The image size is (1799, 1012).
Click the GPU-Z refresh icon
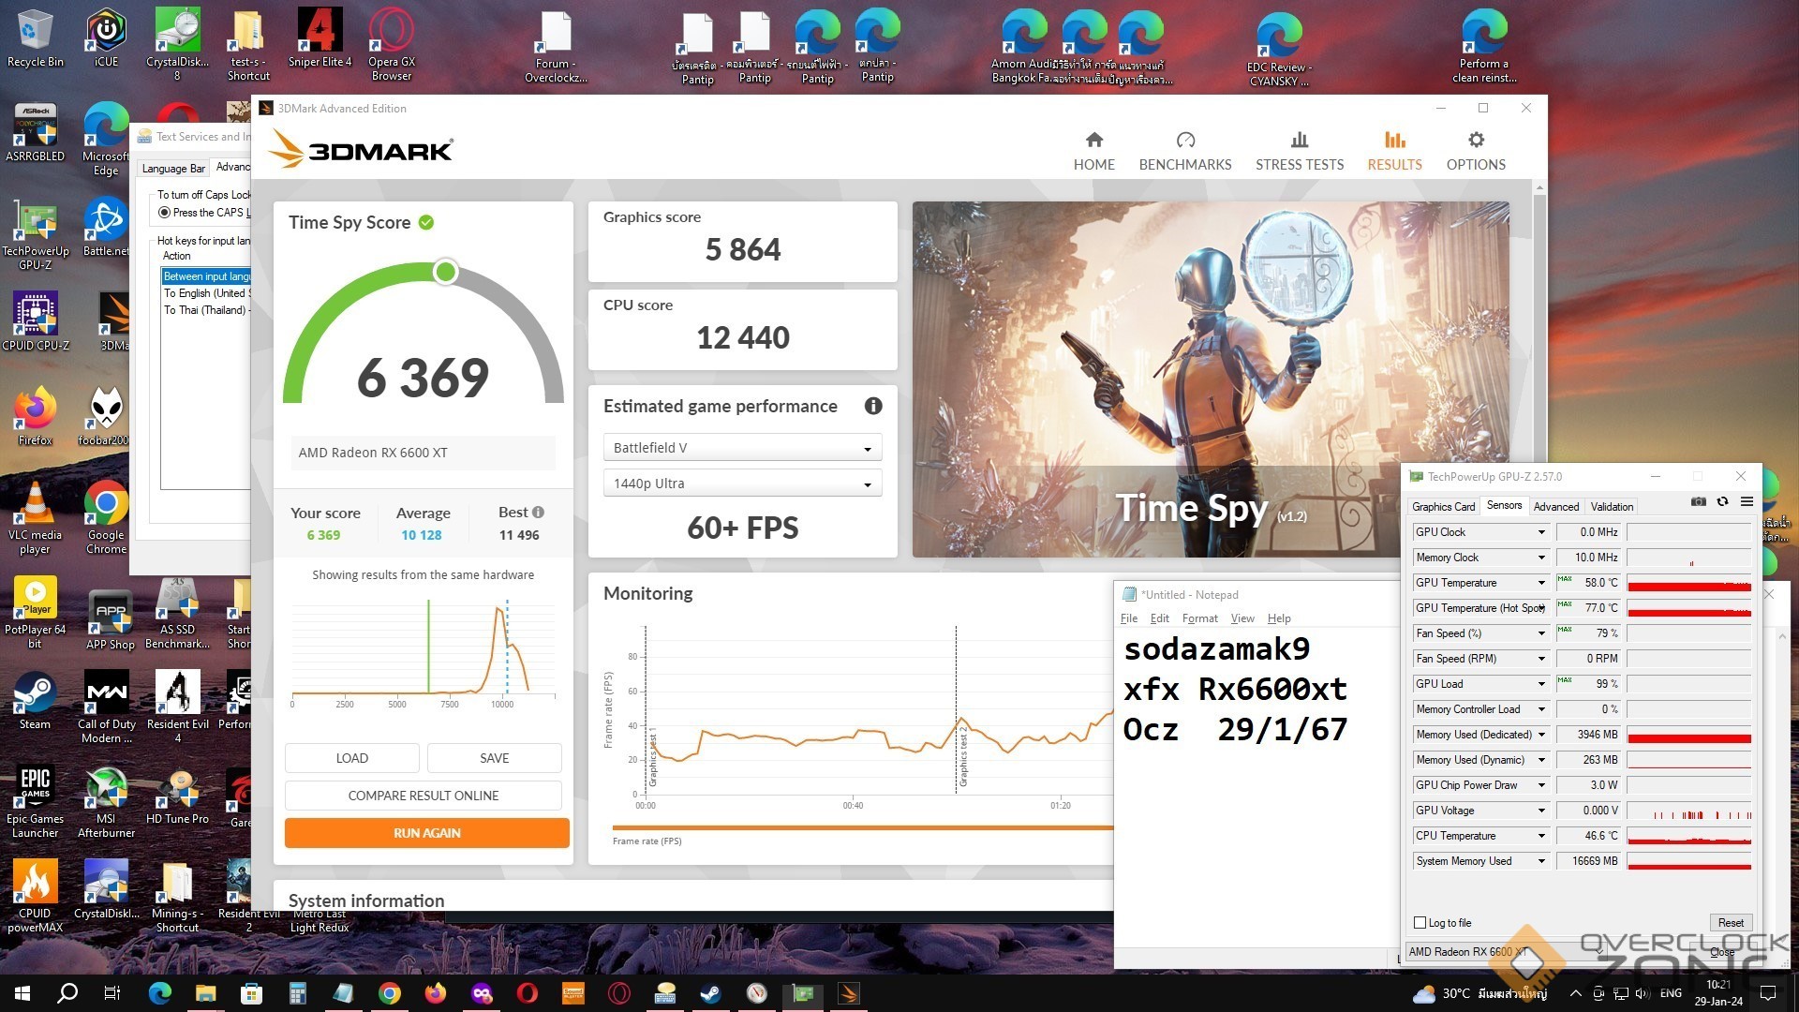click(1722, 502)
